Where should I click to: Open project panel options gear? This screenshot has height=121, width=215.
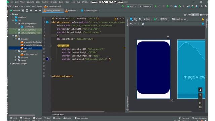click(36, 10)
